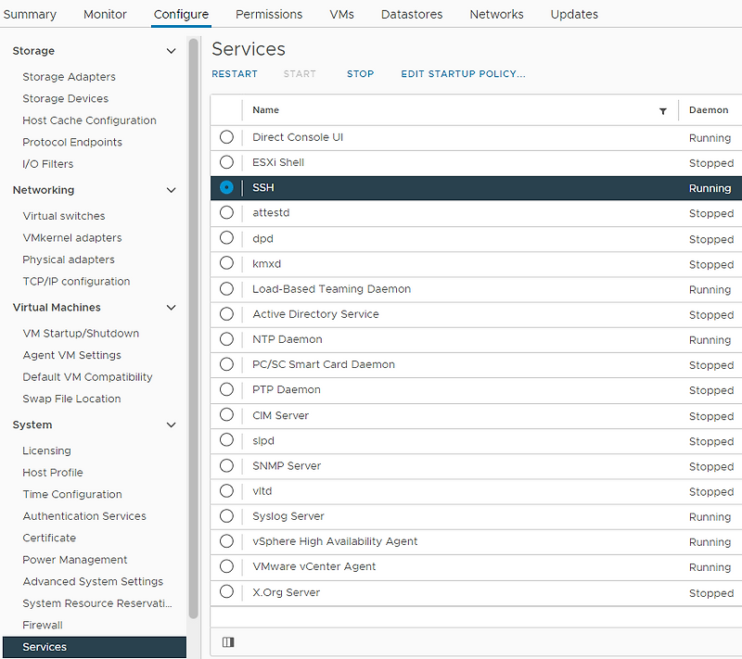Open the Name column filter icon
Screen dimensions: 742x659
coord(662,111)
